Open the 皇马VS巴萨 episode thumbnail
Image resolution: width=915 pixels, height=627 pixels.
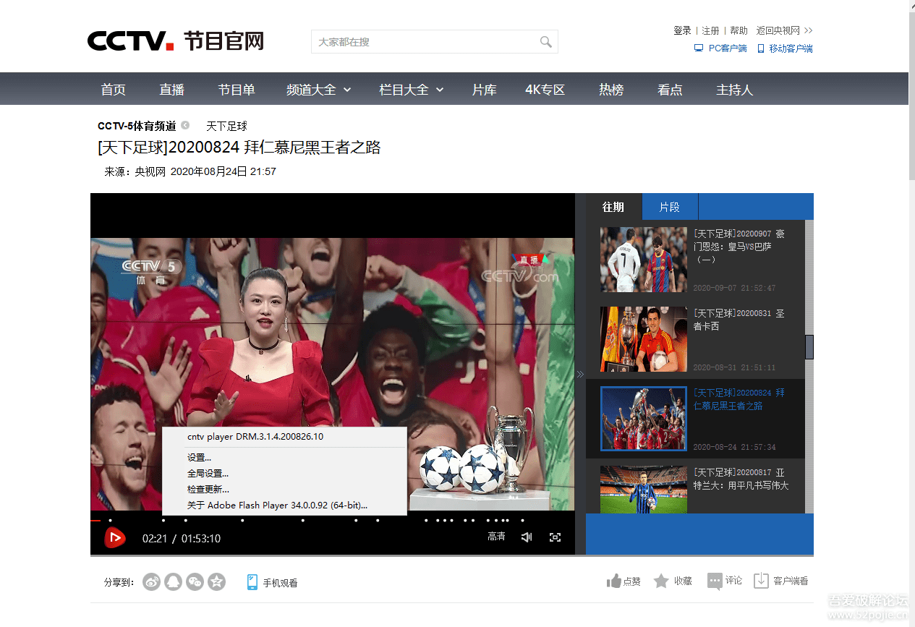(x=643, y=260)
